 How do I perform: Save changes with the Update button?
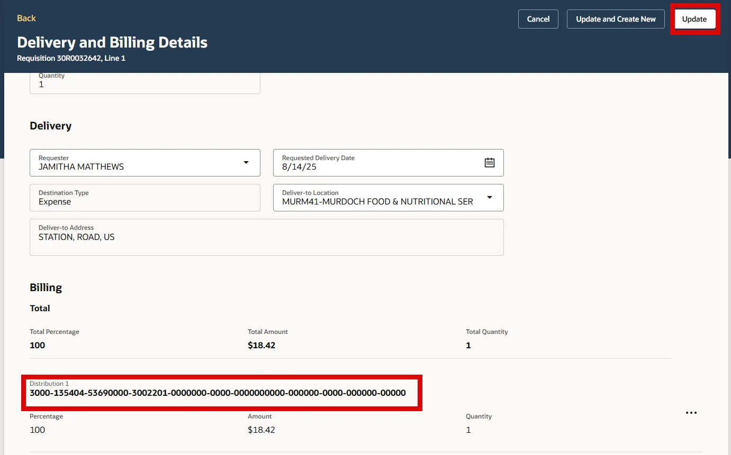pyautogui.click(x=694, y=19)
